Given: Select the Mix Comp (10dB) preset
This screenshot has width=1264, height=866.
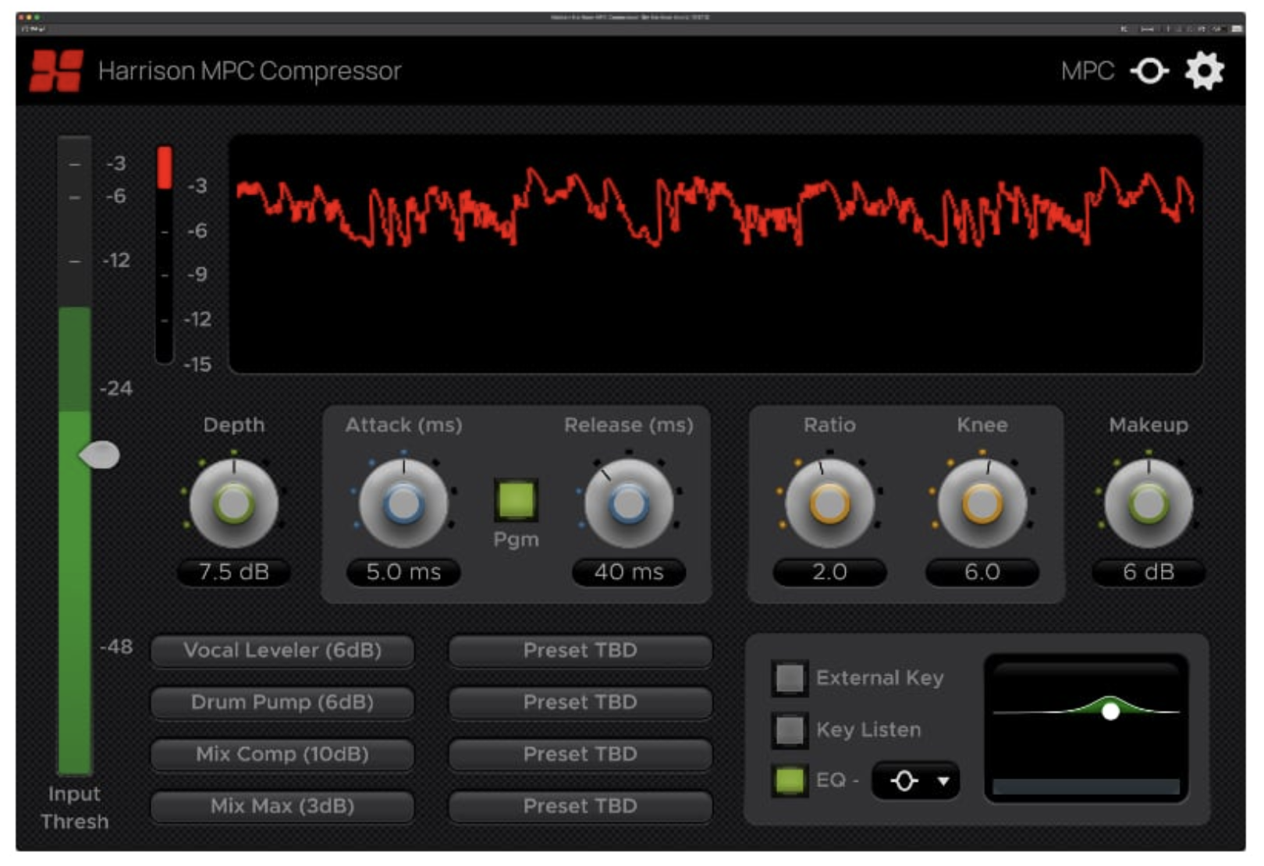Looking at the screenshot, I should coord(282,754).
